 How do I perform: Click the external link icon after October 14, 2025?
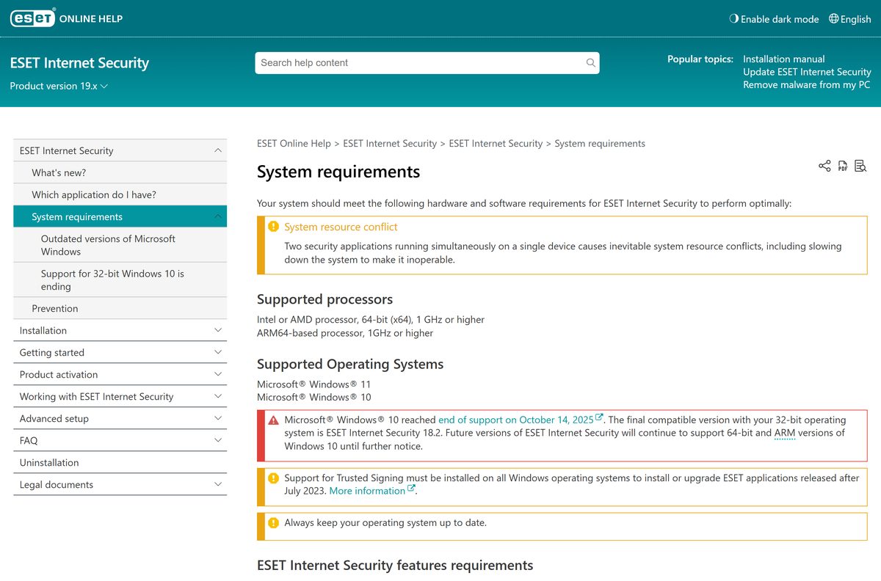[599, 418]
